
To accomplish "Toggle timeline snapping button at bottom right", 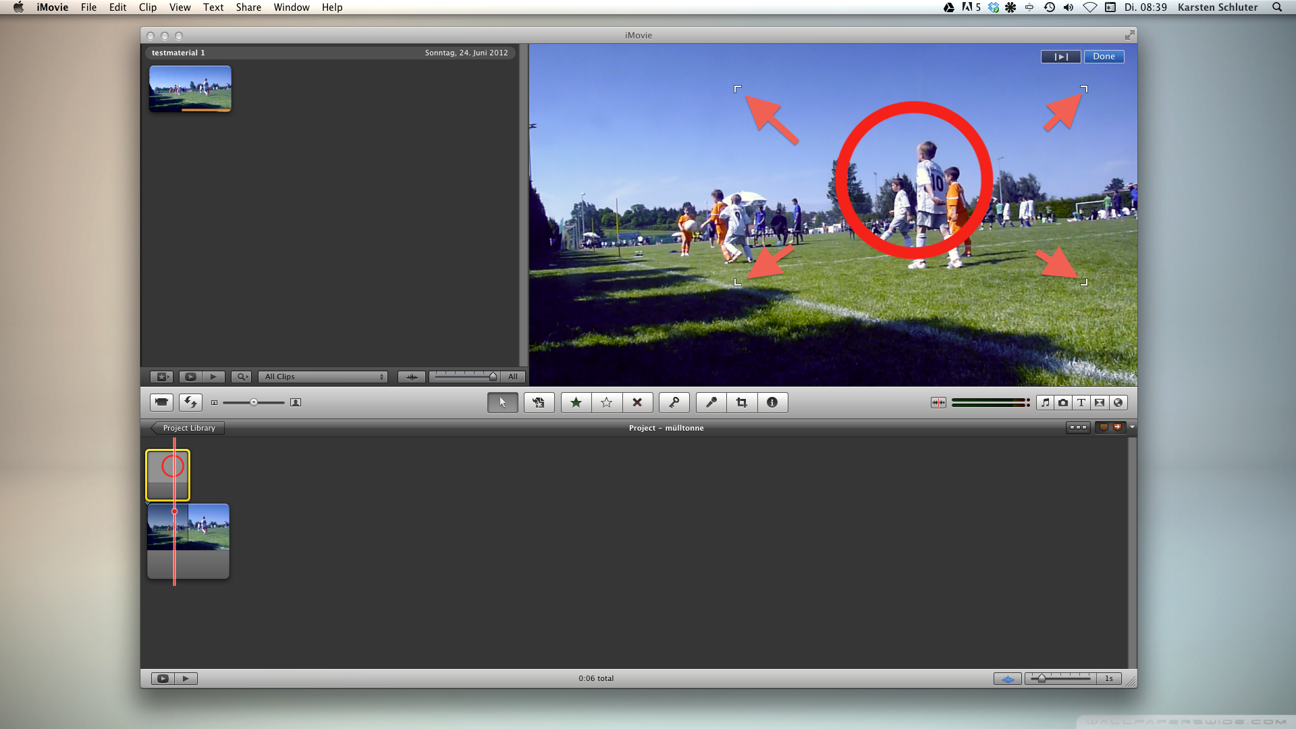I will pos(1007,678).
